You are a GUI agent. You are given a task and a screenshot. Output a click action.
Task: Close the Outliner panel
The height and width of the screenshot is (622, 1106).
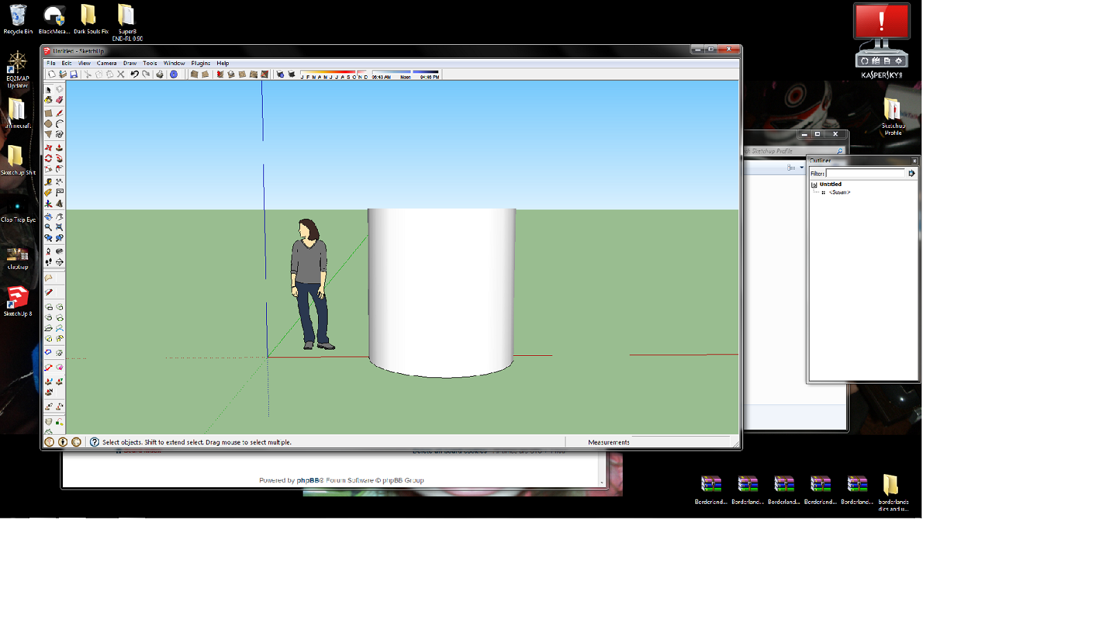click(x=914, y=160)
